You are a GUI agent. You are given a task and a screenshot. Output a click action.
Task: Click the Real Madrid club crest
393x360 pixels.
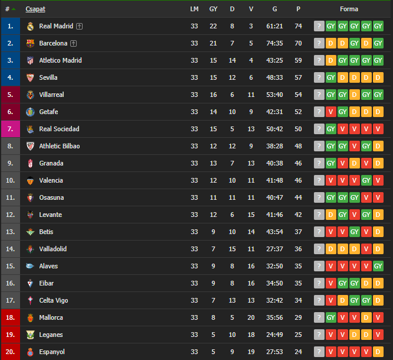point(30,27)
